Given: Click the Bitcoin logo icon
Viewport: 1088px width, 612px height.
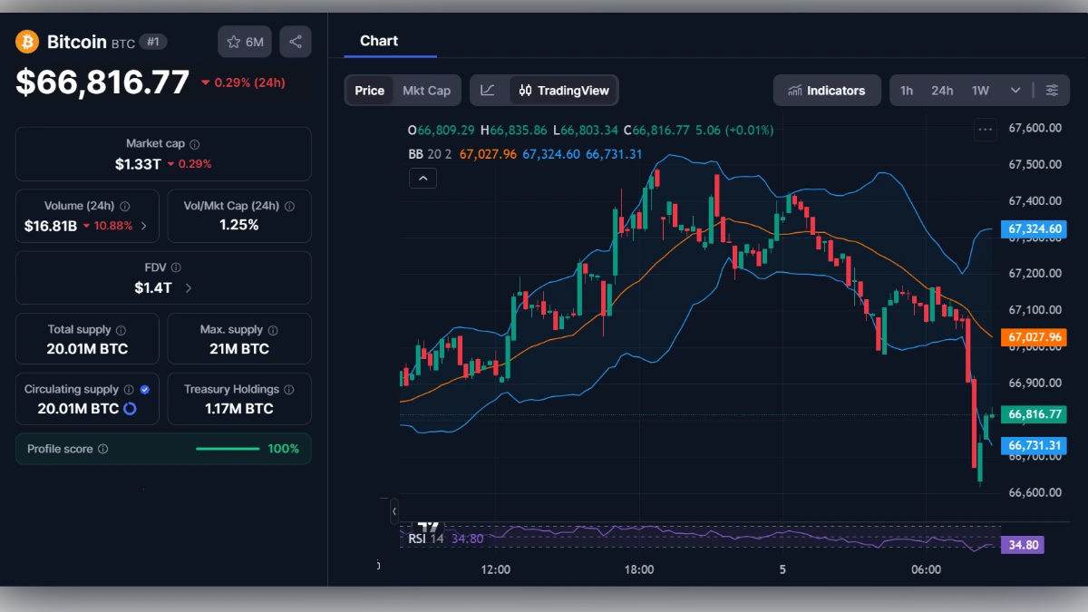Looking at the screenshot, I should point(26,41).
